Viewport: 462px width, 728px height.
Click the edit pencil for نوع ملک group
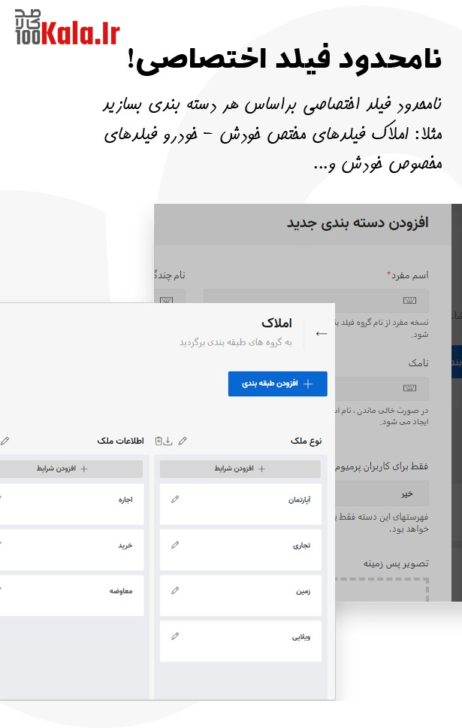click(x=183, y=441)
